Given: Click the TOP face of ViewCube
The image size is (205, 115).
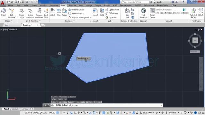Looking at the screenshot, I should point(195,41).
